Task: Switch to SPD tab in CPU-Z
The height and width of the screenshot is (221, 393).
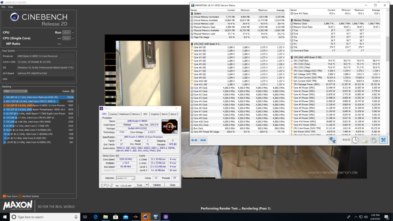Action: 145,114
